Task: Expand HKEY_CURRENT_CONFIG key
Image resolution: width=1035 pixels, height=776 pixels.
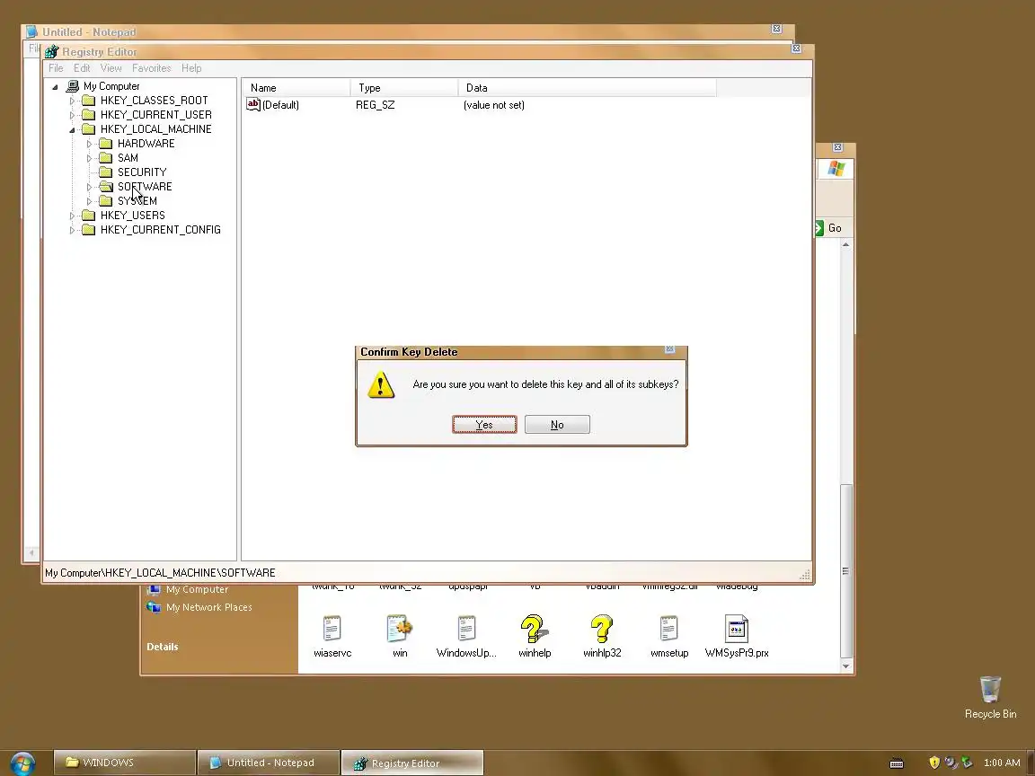Action: (x=72, y=230)
